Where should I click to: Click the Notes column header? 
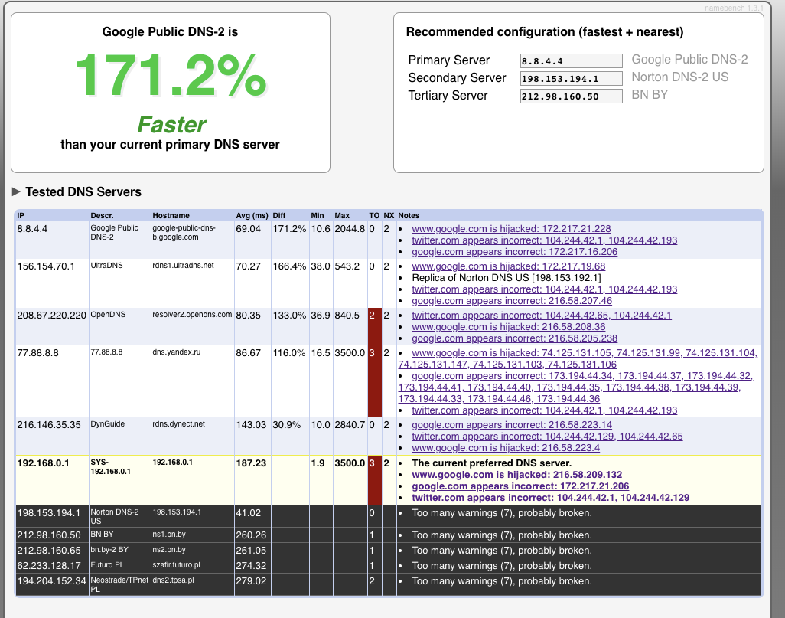(x=409, y=216)
